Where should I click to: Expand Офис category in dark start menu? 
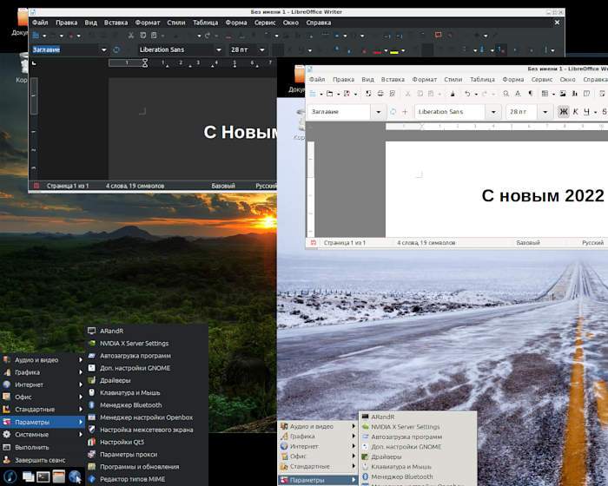click(43, 397)
